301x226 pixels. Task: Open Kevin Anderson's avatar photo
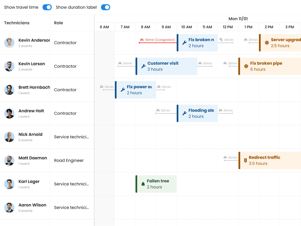click(x=9, y=43)
